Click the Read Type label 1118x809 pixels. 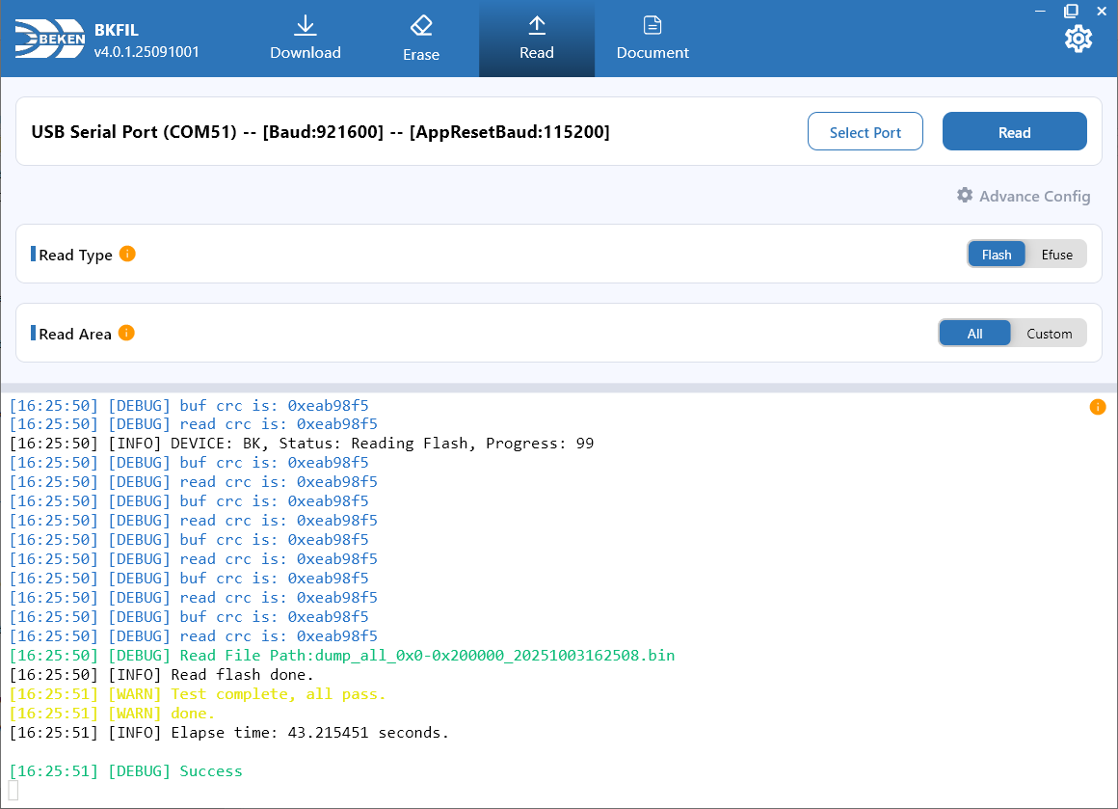tap(75, 255)
